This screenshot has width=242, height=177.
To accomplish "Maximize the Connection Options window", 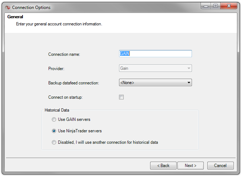I will [x=216, y=6].
